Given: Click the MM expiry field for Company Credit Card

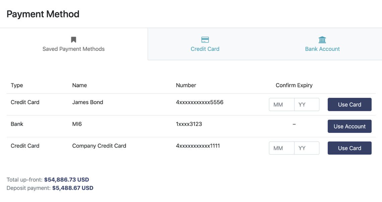Looking at the screenshot, I should tap(281, 148).
